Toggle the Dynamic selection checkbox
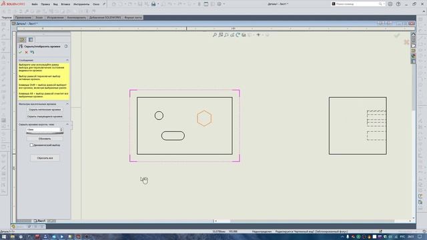 click(x=31, y=145)
